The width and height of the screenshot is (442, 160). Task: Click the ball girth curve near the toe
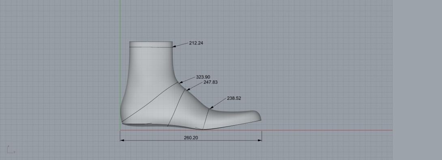206,119
